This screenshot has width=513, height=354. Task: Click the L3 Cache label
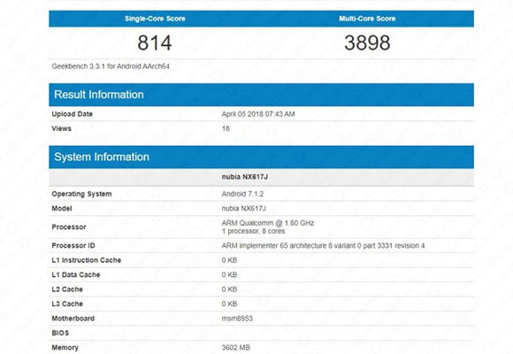click(67, 304)
